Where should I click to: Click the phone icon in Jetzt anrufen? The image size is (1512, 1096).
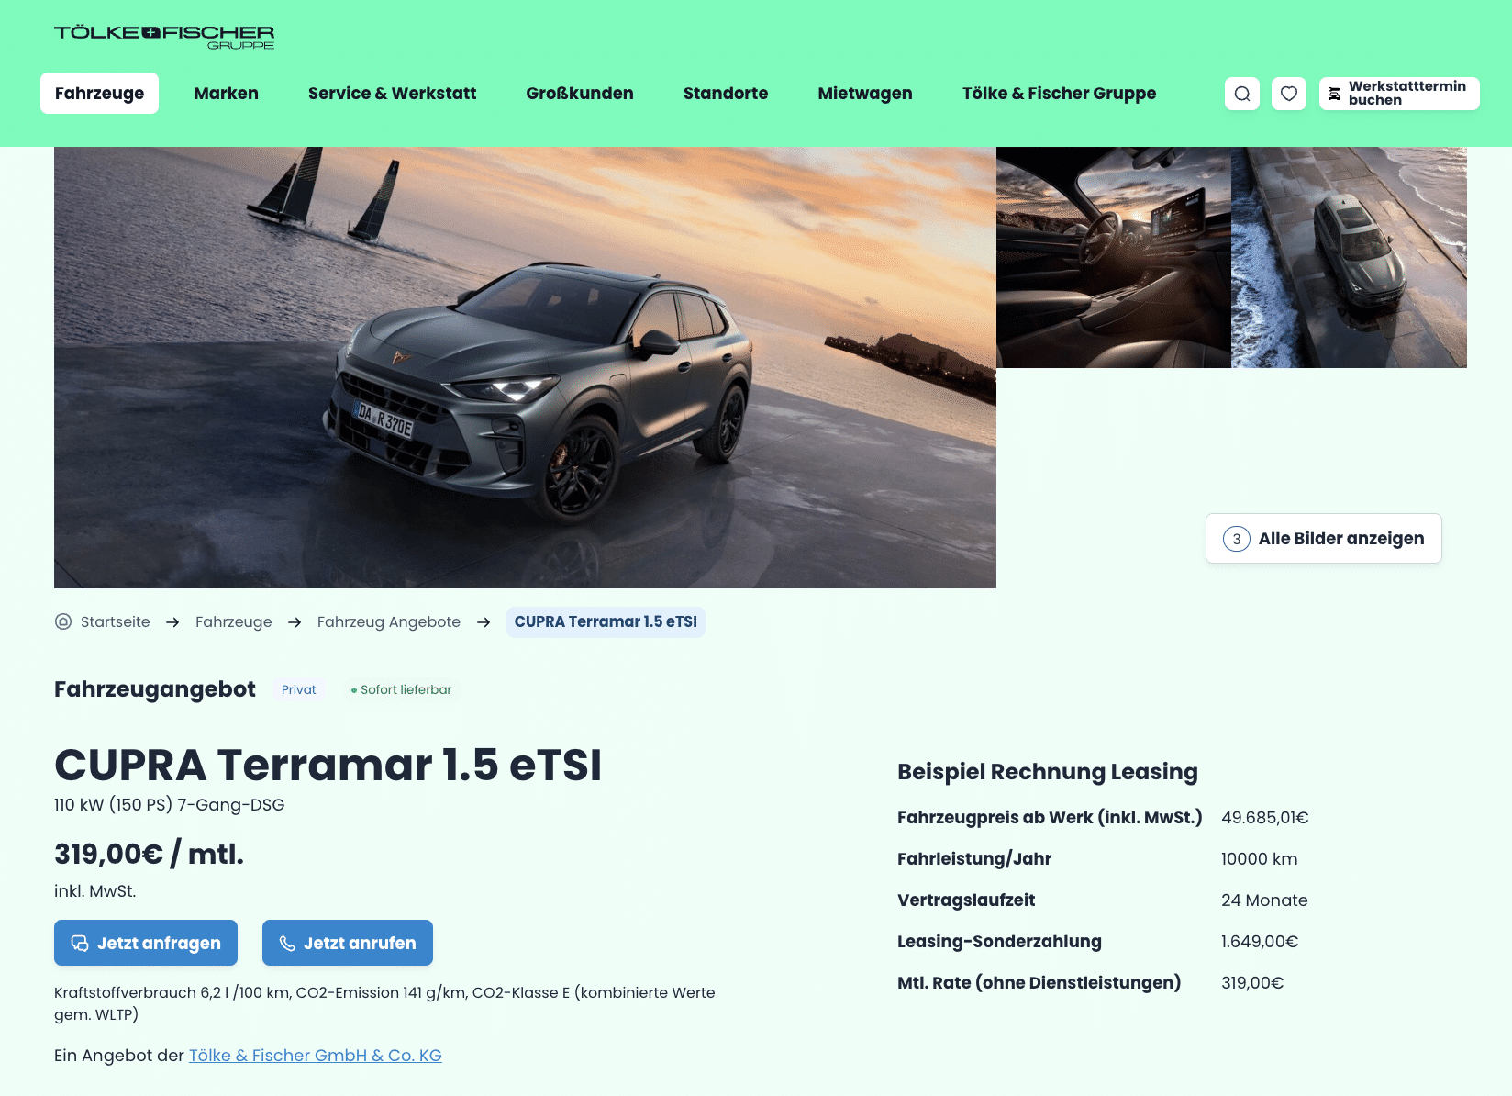287,943
